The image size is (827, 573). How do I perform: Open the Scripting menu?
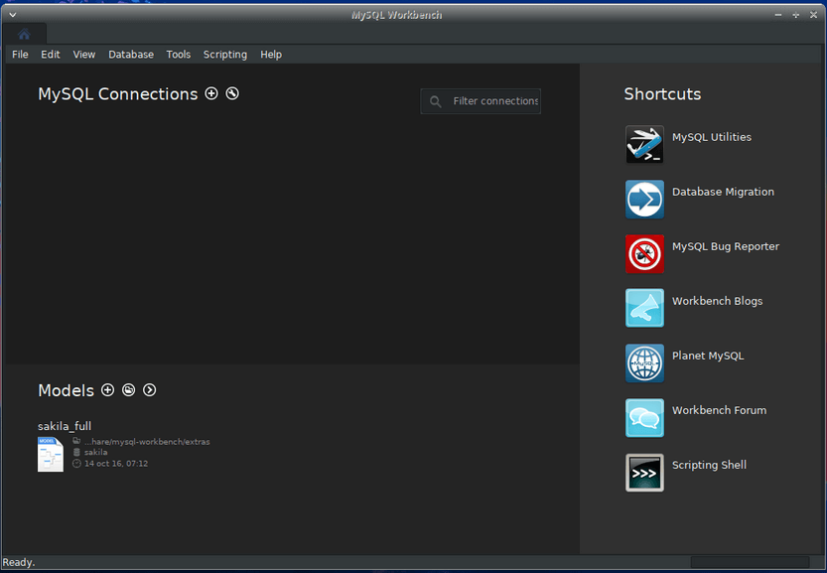[x=225, y=55]
